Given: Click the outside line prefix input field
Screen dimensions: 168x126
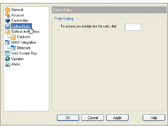Looking at the screenshot, I should (133, 27).
